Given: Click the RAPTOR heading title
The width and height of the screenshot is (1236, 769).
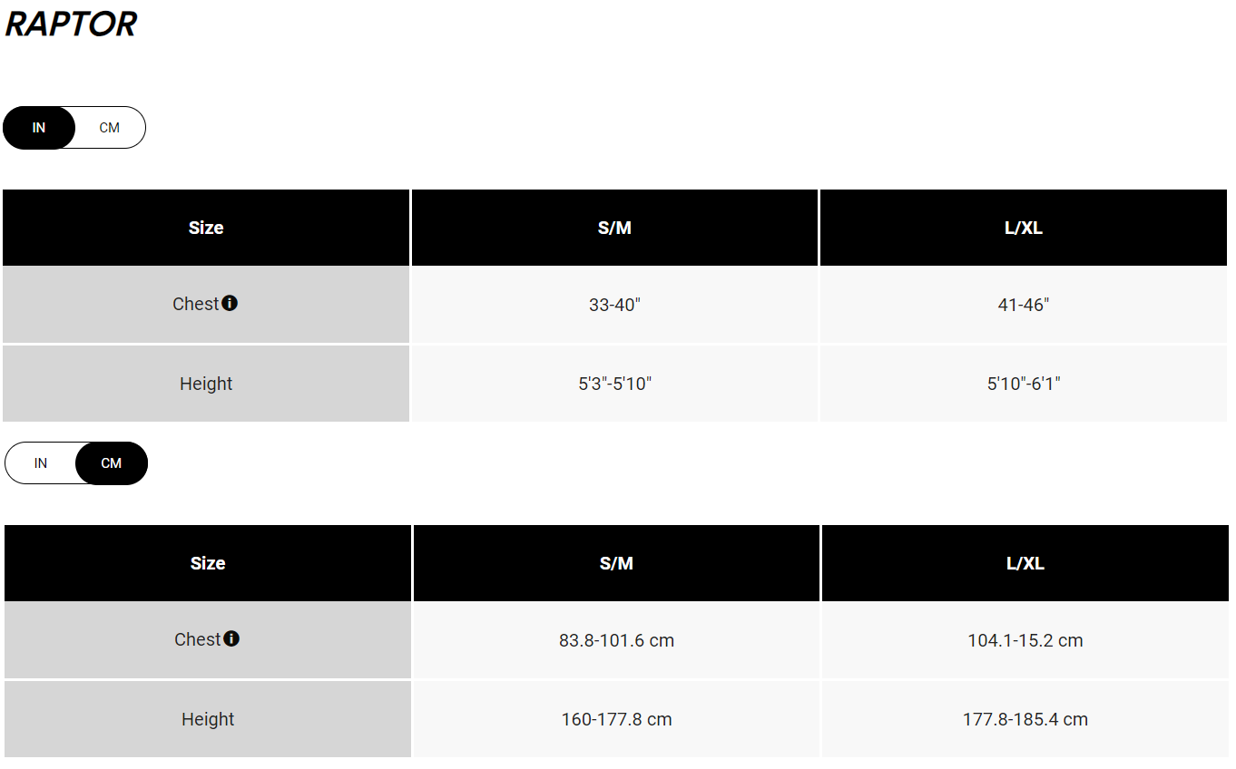Looking at the screenshot, I should [x=71, y=24].
